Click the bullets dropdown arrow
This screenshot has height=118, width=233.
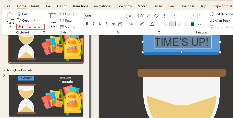(171, 16)
